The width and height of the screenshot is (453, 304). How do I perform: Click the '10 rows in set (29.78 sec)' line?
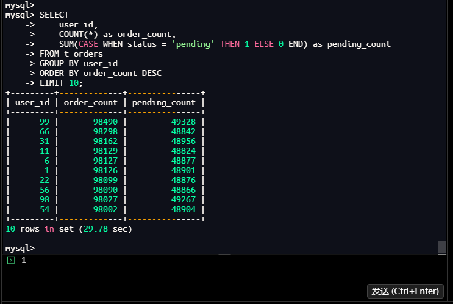(69, 229)
